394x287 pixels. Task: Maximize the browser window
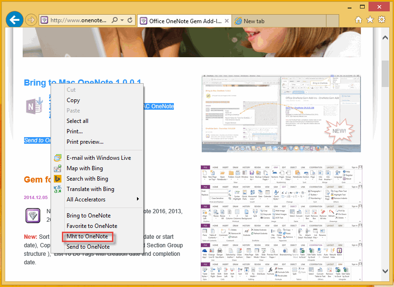pyautogui.click(x=362, y=7)
